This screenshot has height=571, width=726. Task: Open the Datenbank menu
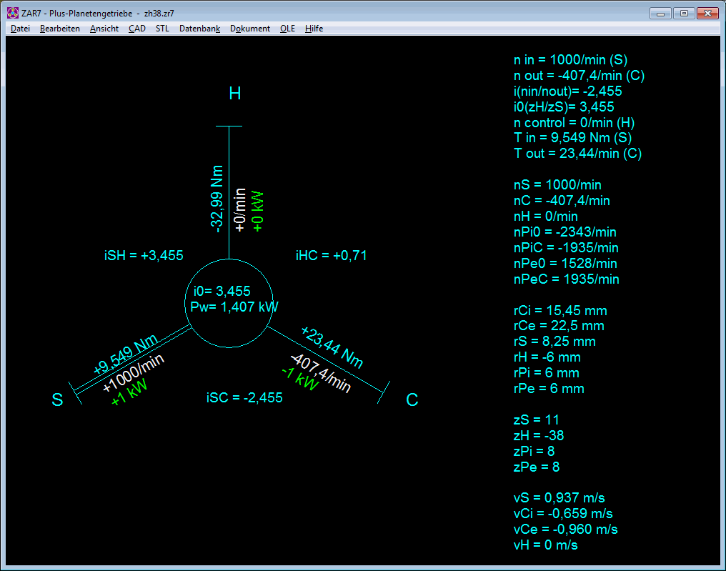pos(199,29)
